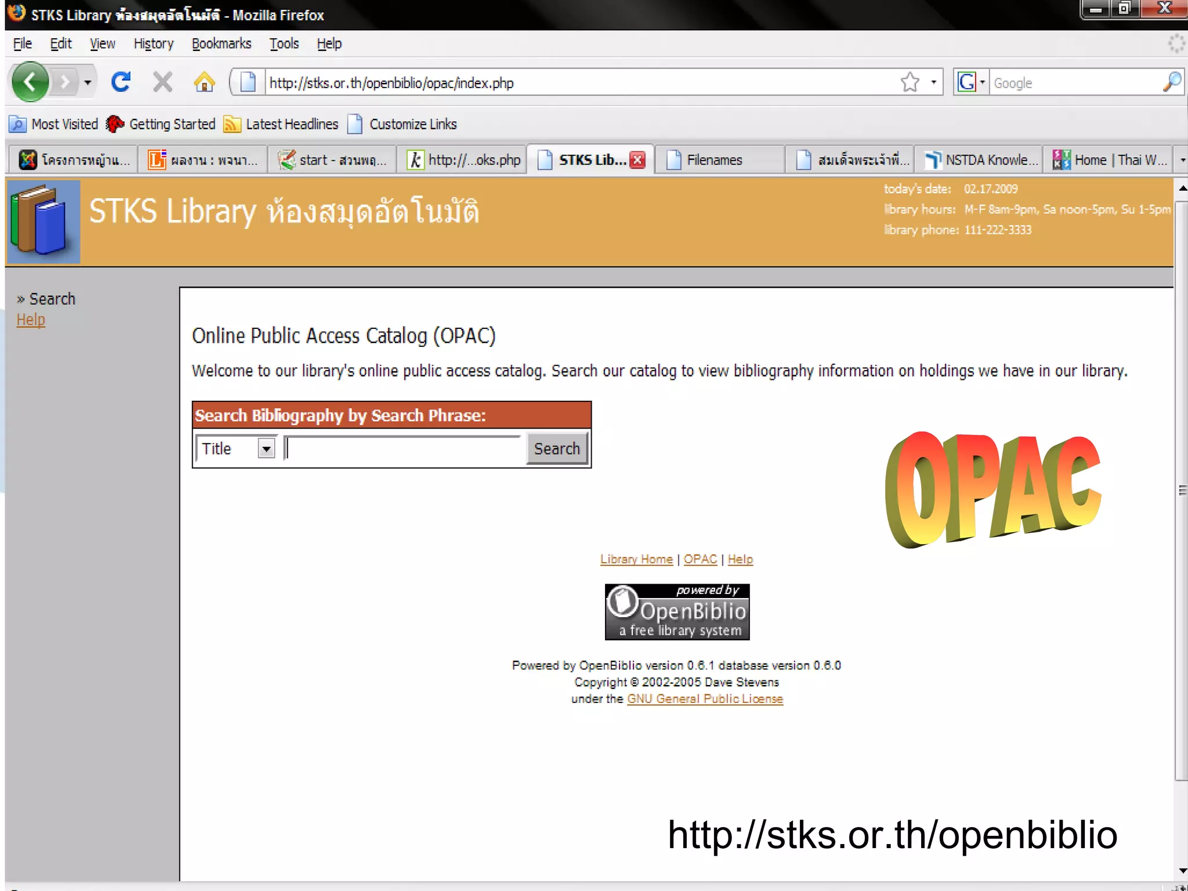Open the OPAC footer link
1188x891 pixels.
[x=700, y=559]
